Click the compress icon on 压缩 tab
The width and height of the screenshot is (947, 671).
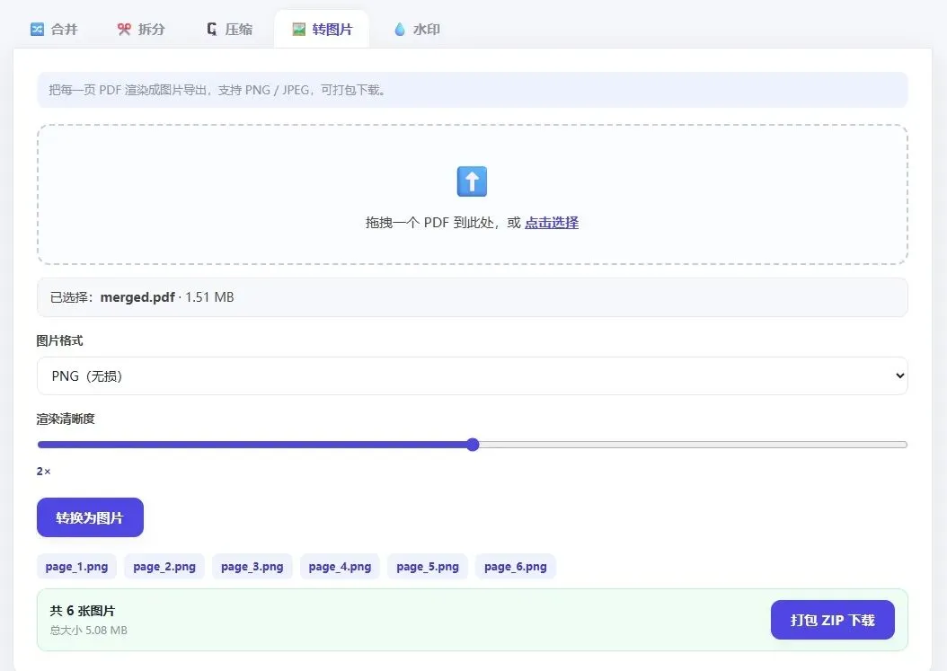tap(211, 29)
